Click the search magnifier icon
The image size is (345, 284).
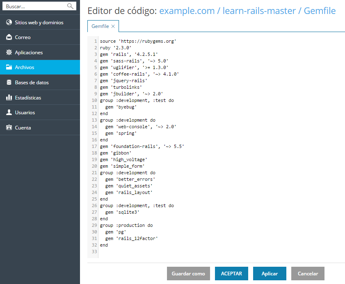click(70, 6)
